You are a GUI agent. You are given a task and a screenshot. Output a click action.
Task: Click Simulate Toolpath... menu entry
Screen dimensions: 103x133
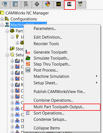[x=51, y=58]
